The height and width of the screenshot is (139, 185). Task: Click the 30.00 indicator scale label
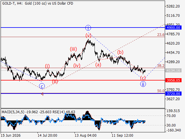pyautogui.click(x=171, y=125)
